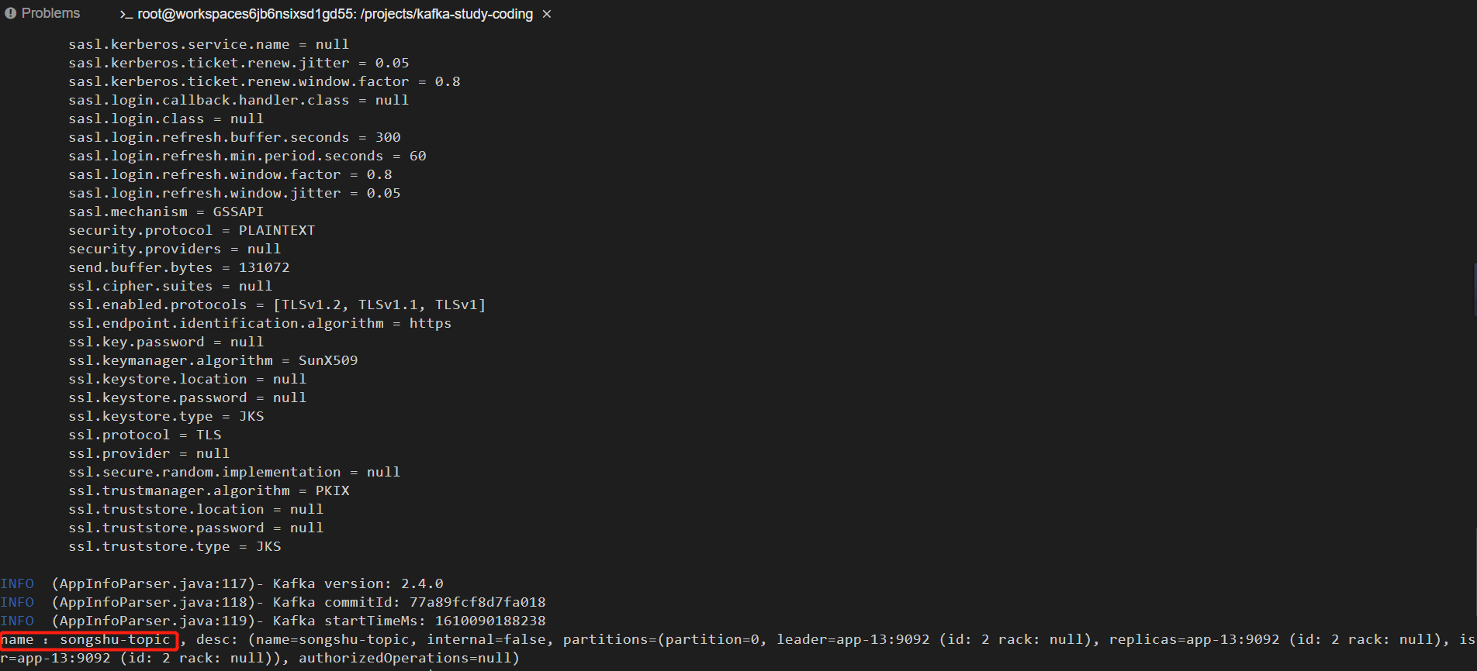This screenshot has height=671, width=1477.
Task: Click the vertical scrollbar on right edge
Action: [1474, 290]
